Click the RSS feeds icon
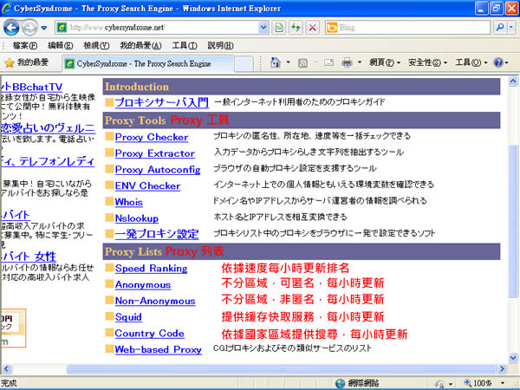520x390 pixels. coord(302,62)
